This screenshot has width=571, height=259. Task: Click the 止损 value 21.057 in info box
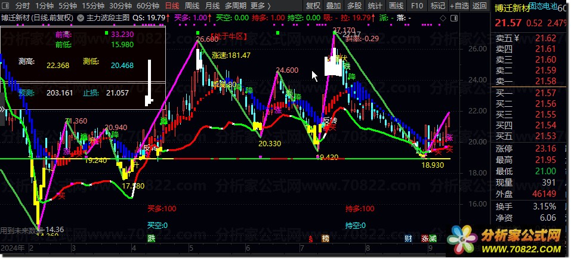pos(118,93)
